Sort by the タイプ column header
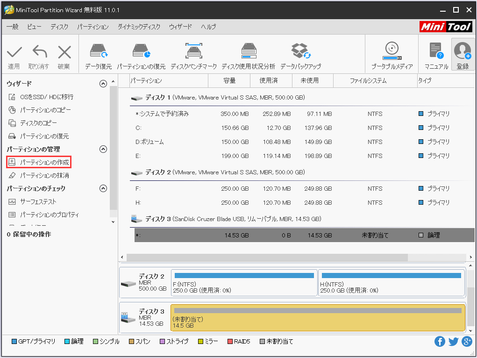Viewport: 477px width, 358px height. tap(446, 81)
